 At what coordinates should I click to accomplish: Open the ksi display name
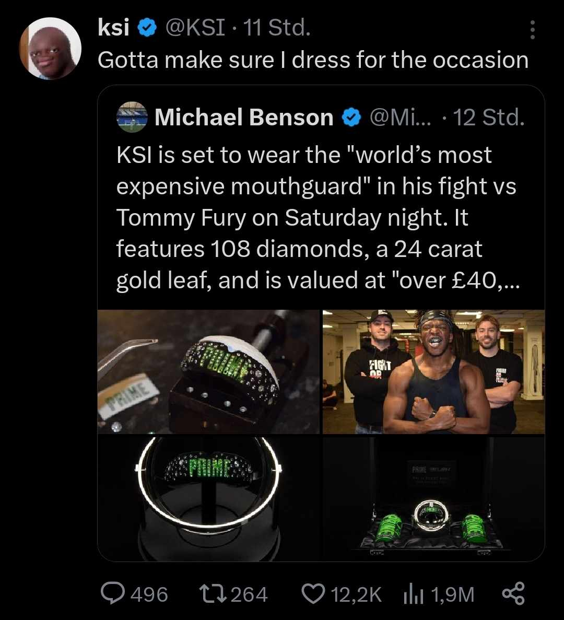pos(113,28)
